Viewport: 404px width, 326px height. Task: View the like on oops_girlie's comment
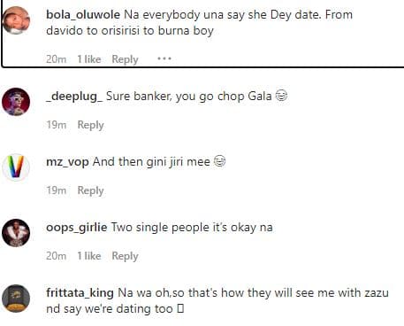point(89,256)
